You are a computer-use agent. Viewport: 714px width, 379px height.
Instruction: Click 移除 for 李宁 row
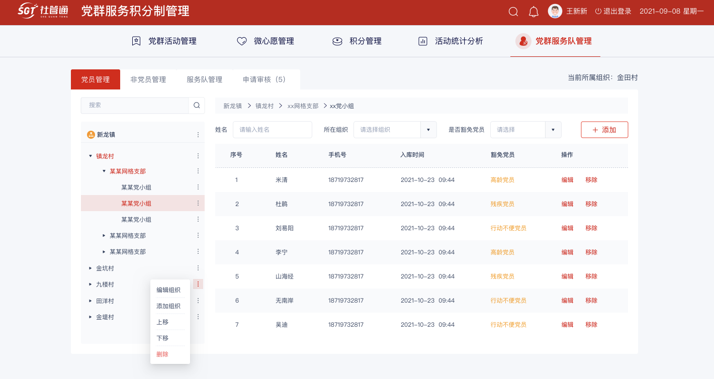pos(591,252)
